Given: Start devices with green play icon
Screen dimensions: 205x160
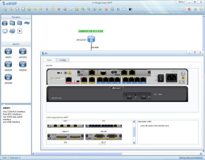Looking at the screenshot, I should tap(100, 9).
